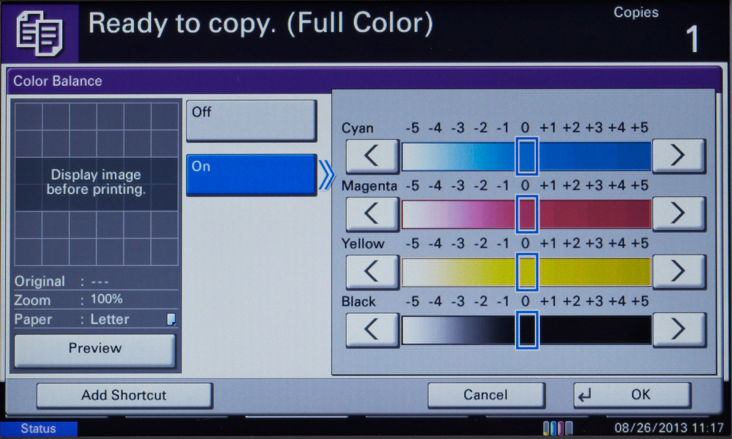Screen dimensions: 732x439
Task: Decrease Cyan with the left arrow
Action: point(372,156)
